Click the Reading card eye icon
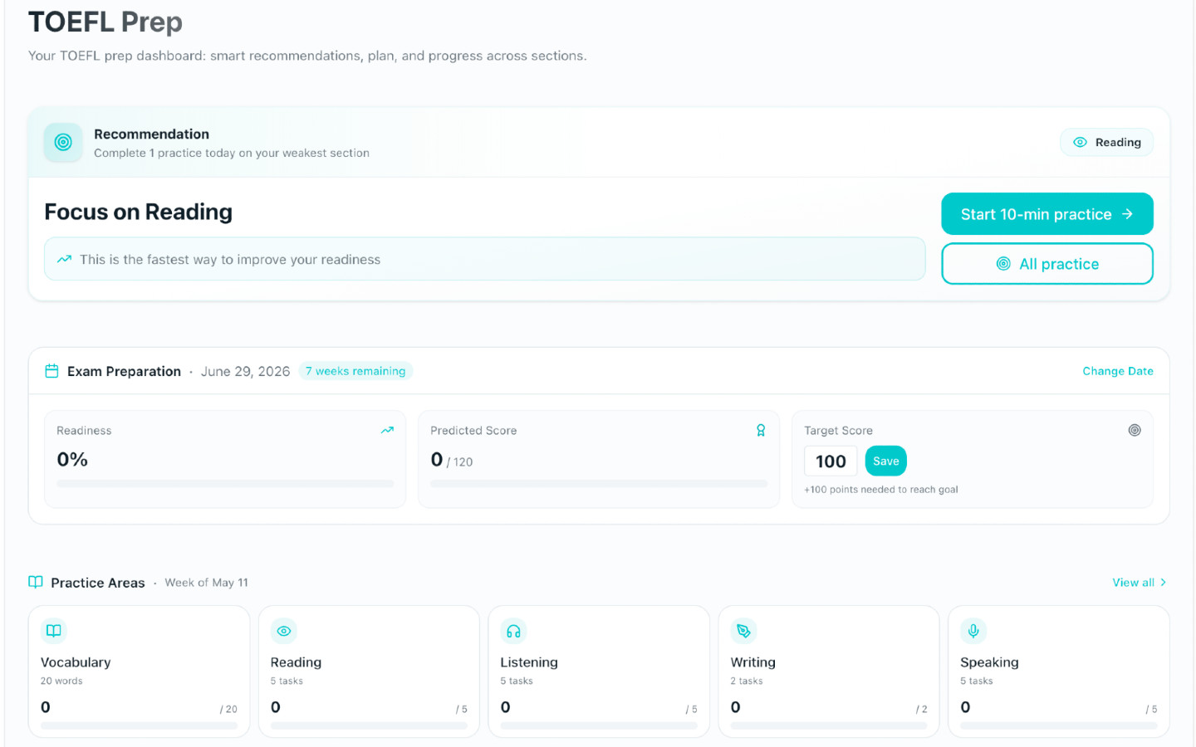 pyautogui.click(x=283, y=631)
